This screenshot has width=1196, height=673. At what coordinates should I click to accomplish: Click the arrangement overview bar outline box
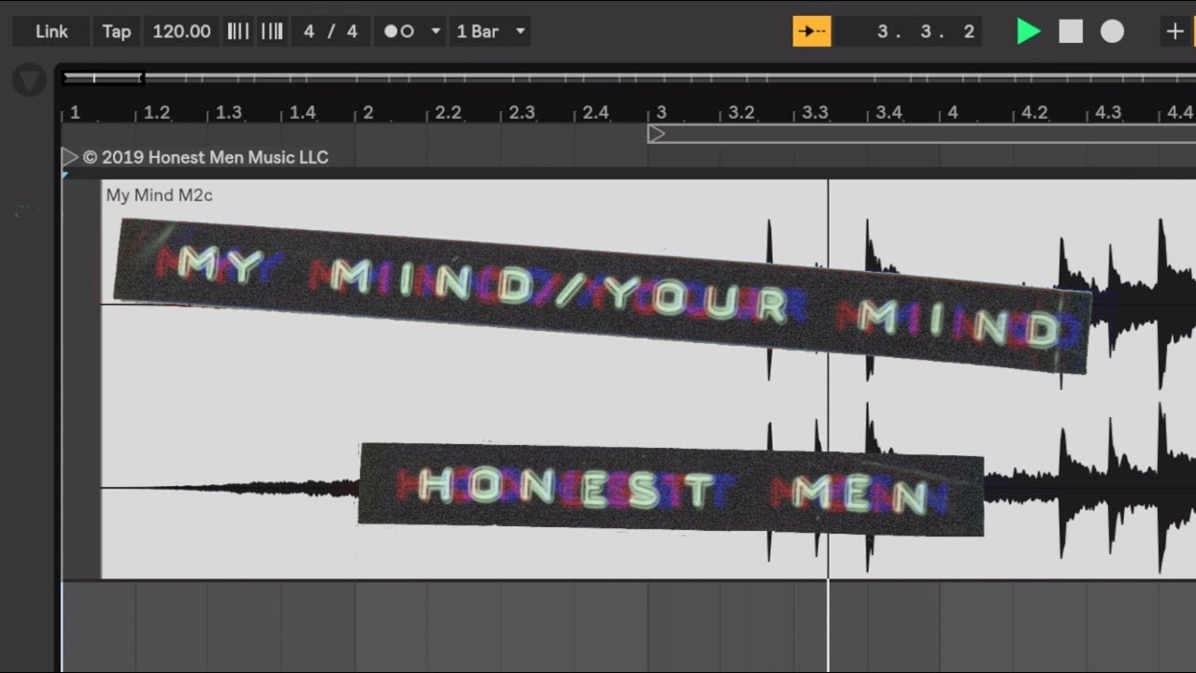[103, 79]
